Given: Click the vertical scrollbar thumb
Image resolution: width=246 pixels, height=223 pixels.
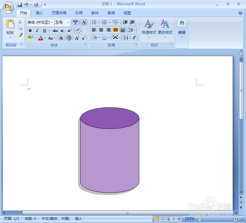Looking at the screenshot, I should (241, 91).
